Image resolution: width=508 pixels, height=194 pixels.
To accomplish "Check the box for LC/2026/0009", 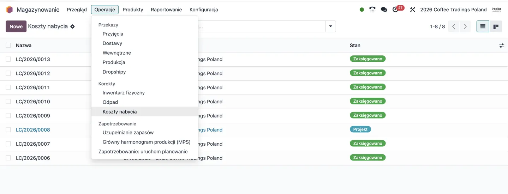I will click(x=8, y=116).
